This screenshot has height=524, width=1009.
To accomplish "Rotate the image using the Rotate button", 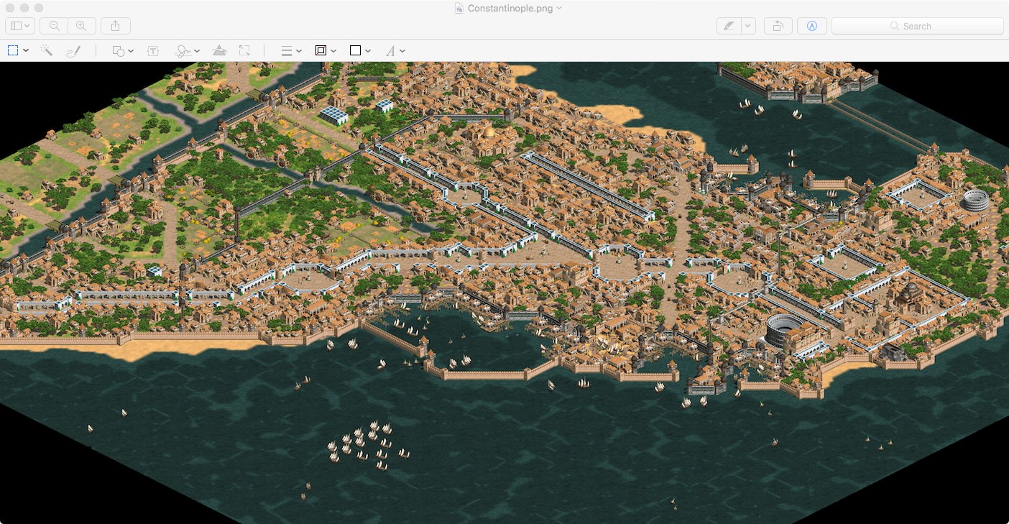I will 778,26.
